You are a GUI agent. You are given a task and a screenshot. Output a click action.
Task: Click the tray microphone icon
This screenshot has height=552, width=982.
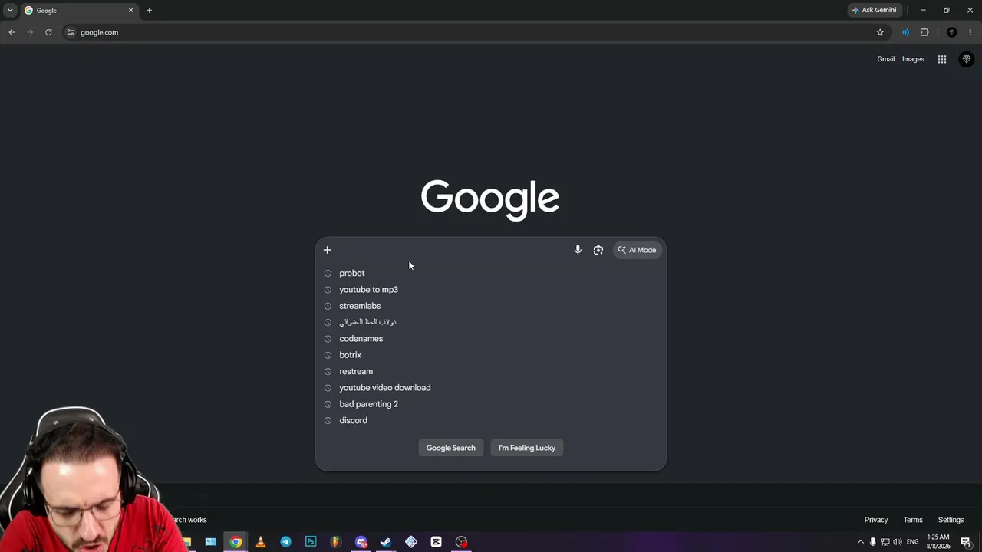coord(872,542)
